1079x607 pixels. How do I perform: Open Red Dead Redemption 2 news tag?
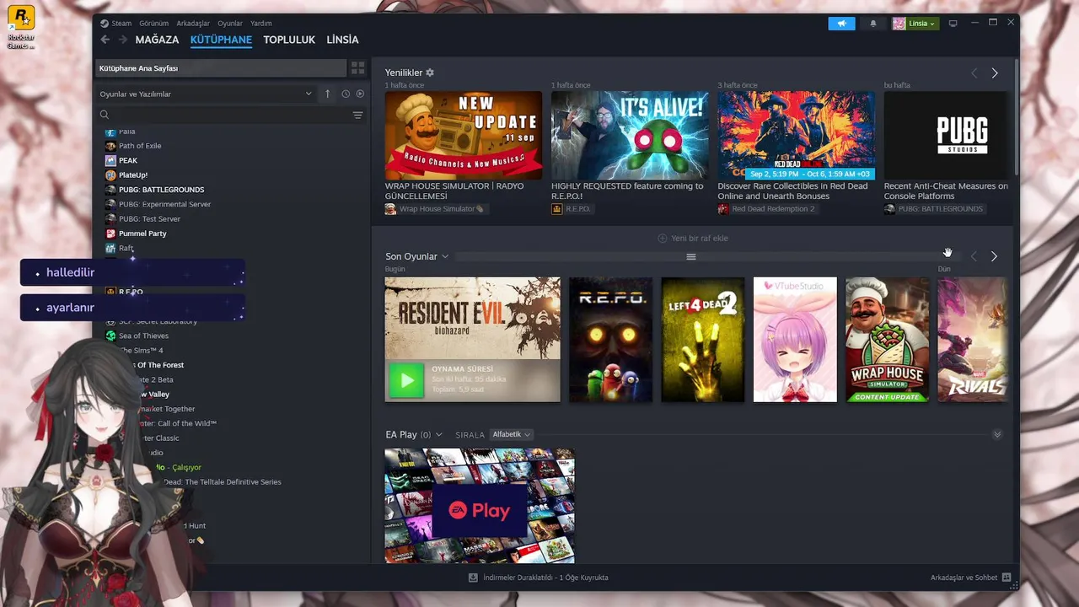click(x=767, y=209)
